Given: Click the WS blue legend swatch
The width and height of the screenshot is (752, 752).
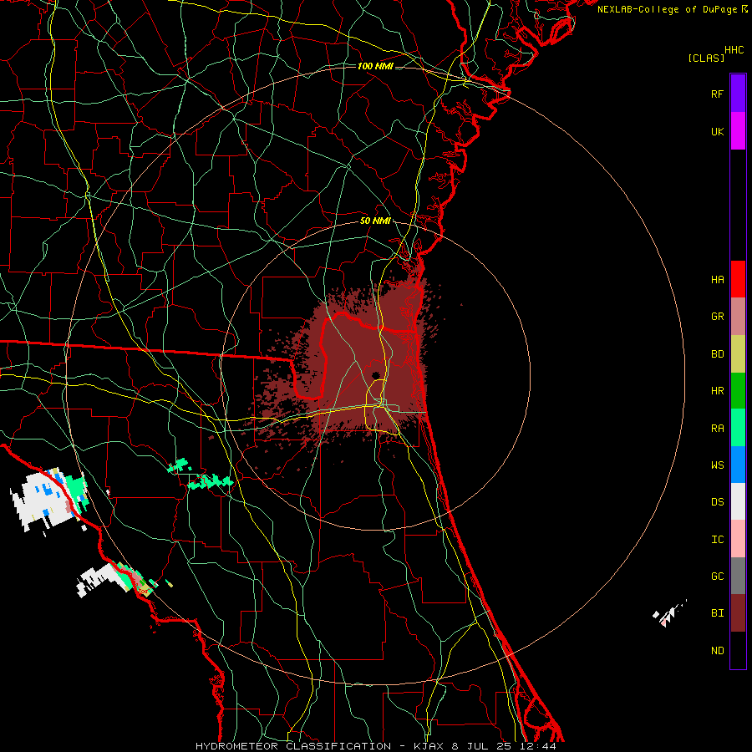Looking at the screenshot, I should (x=738, y=465).
